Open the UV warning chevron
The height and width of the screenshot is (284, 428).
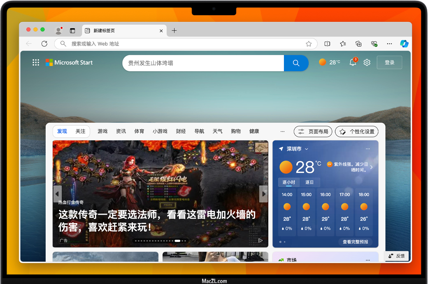(x=372, y=167)
